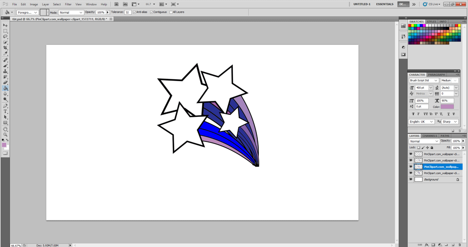Click the Tolerance input field
468x247 pixels.
point(128,12)
